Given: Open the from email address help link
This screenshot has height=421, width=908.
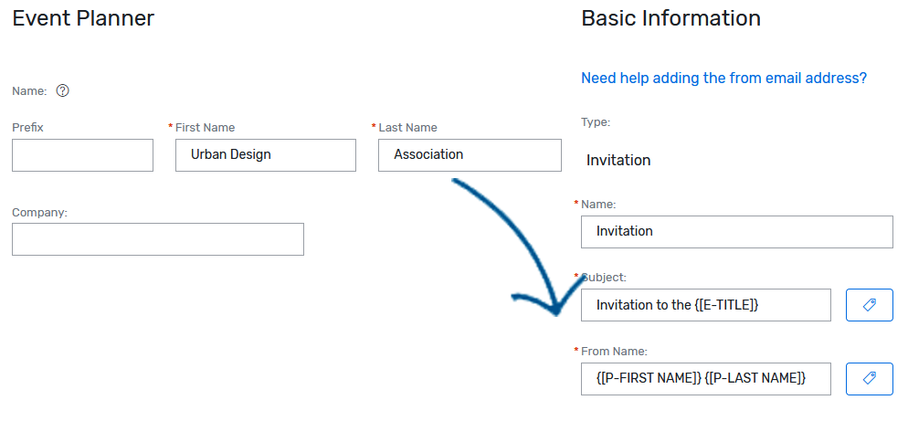Looking at the screenshot, I should click(x=723, y=79).
